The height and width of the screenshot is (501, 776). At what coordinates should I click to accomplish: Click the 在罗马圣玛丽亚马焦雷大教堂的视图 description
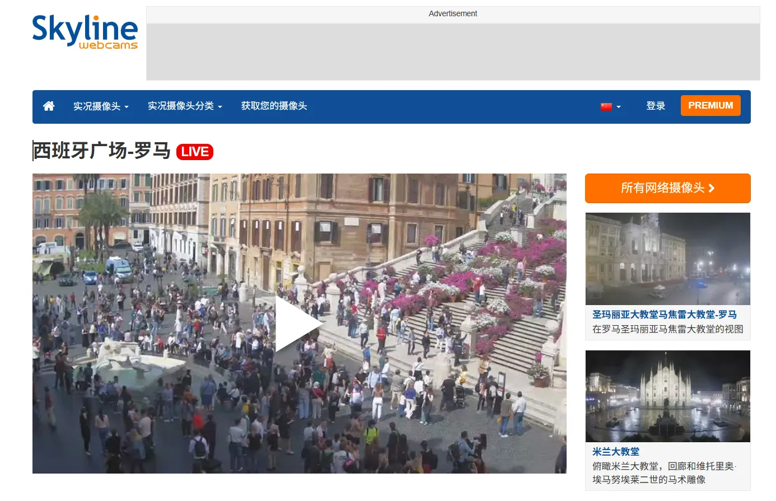click(x=667, y=329)
